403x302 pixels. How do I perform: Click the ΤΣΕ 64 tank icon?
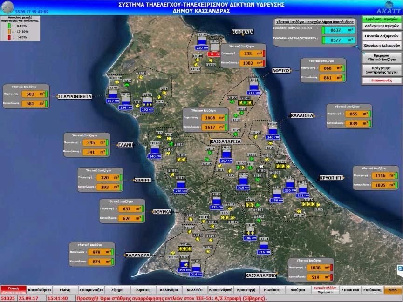tap(243, 181)
